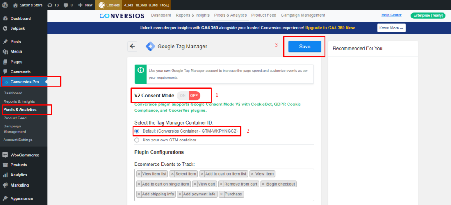The image size is (451, 205).
Task: Click the Enterprise (Yearly) plan badge
Action: point(428,15)
